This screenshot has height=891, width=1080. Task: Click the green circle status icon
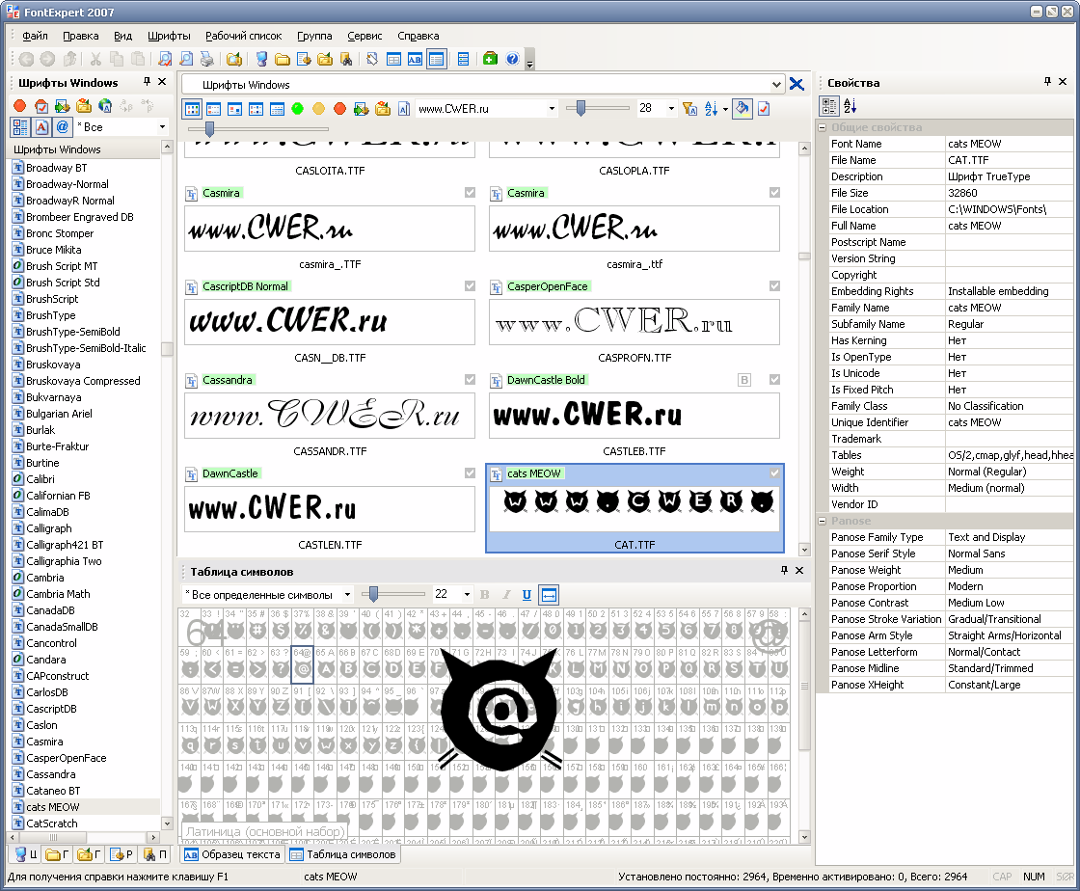point(298,109)
